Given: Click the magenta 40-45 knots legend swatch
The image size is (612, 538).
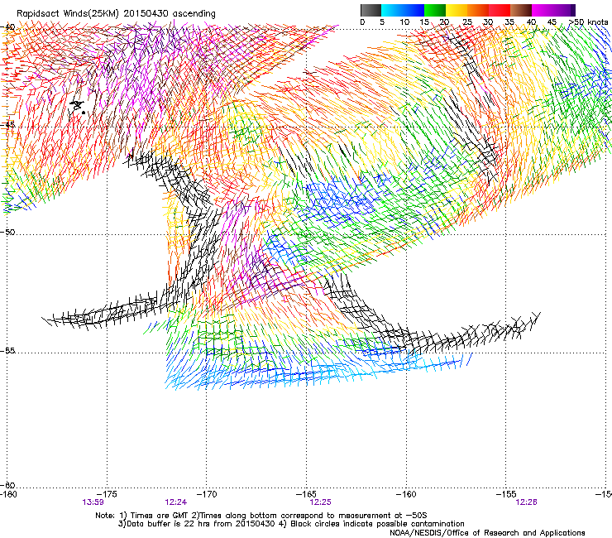Looking at the screenshot, I should (x=543, y=10).
